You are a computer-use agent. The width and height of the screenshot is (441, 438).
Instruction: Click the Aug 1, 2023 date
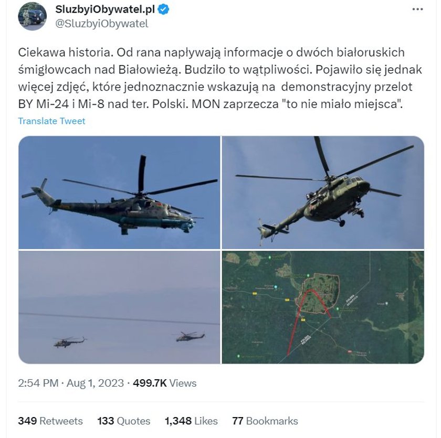coord(95,383)
